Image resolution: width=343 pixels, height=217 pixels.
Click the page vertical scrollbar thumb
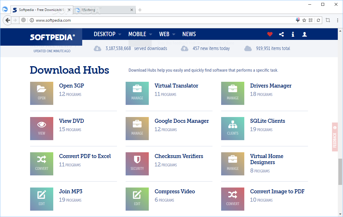coord(340,172)
